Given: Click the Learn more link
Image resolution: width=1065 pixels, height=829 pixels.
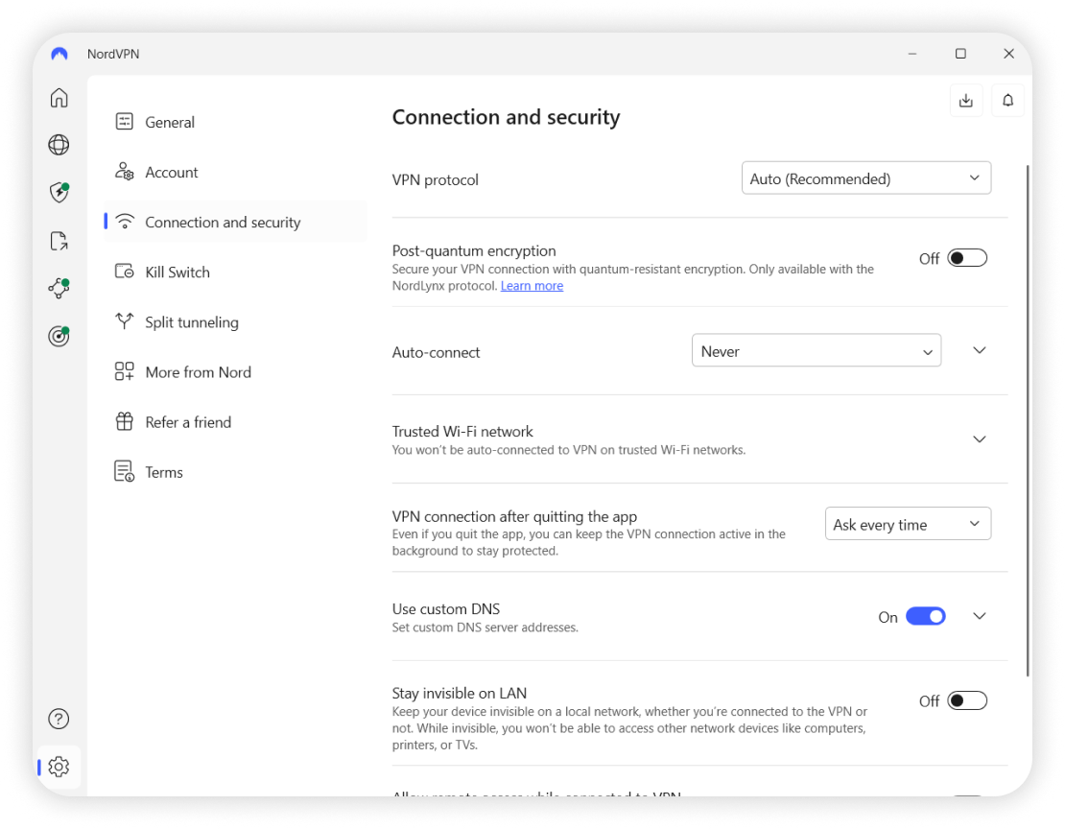Looking at the screenshot, I should [532, 286].
